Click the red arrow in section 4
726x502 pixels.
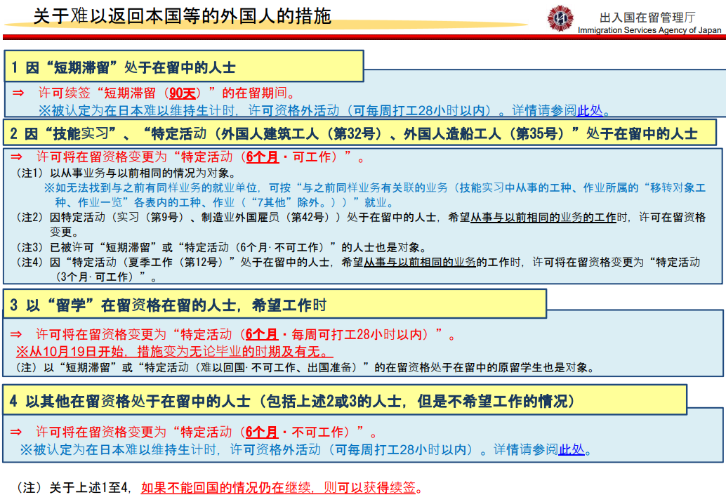click(x=15, y=432)
